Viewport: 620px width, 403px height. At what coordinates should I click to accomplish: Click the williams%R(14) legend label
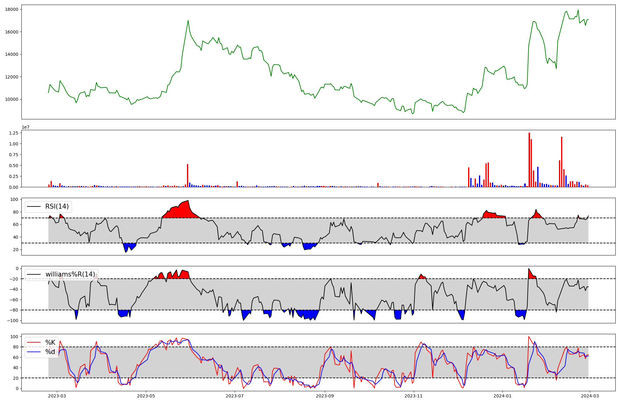pos(70,274)
